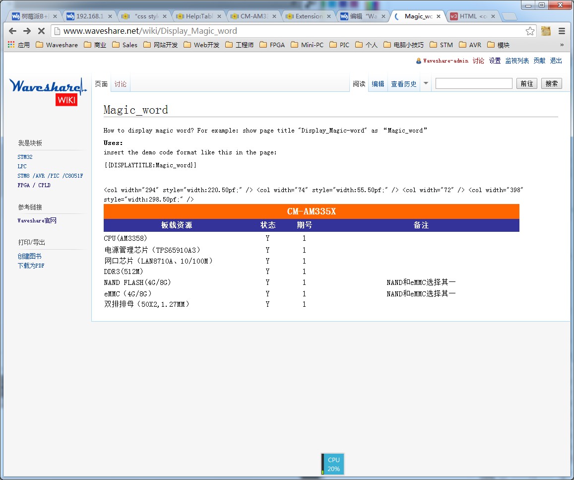Click the 前往 go button
This screenshot has width=574, height=480.
click(527, 83)
